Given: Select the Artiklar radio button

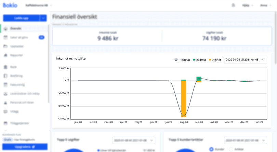Looking at the screenshot, I should coord(230,149).
